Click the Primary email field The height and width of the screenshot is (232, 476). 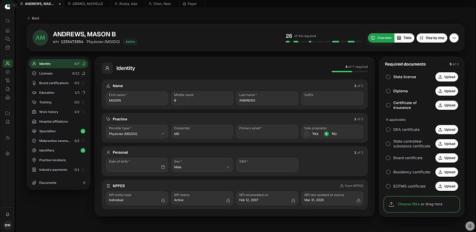pyautogui.click(x=267, y=132)
